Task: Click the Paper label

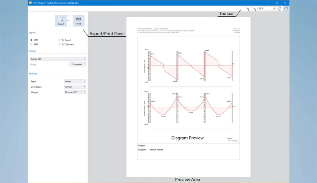Action: click(x=33, y=81)
